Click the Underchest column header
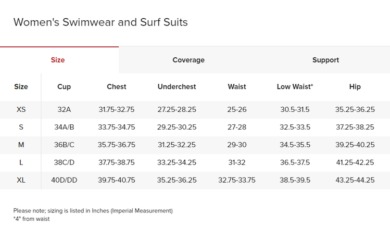This screenshot has height=229, width=390. (x=177, y=87)
